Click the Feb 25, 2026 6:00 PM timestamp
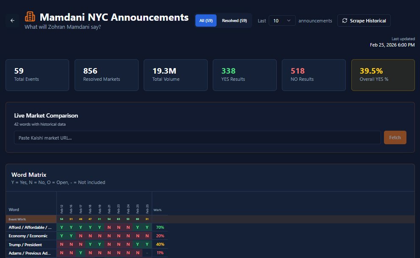 [x=392, y=45]
